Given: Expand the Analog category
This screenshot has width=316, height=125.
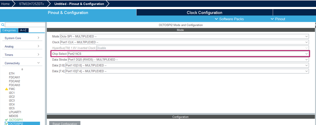Looking at the screenshot, I should 22,46.
